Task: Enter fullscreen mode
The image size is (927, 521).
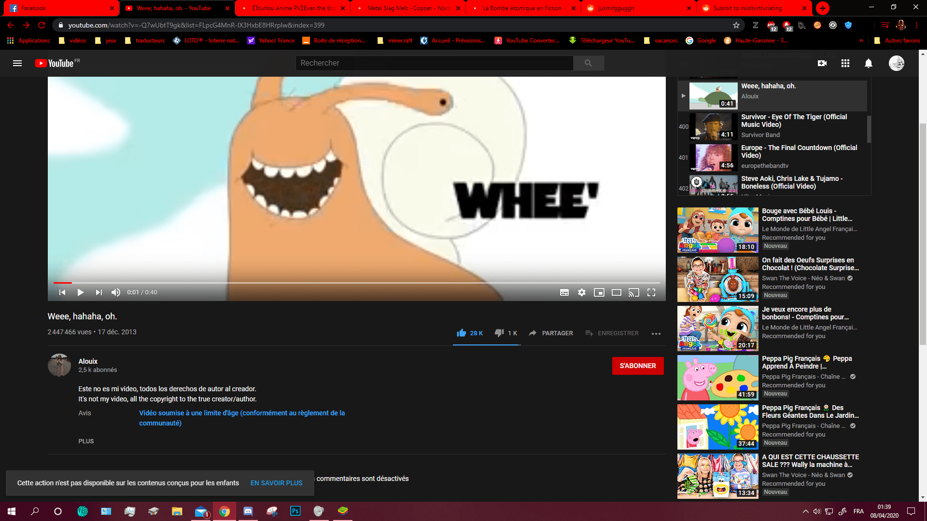Action: [651, 292]
